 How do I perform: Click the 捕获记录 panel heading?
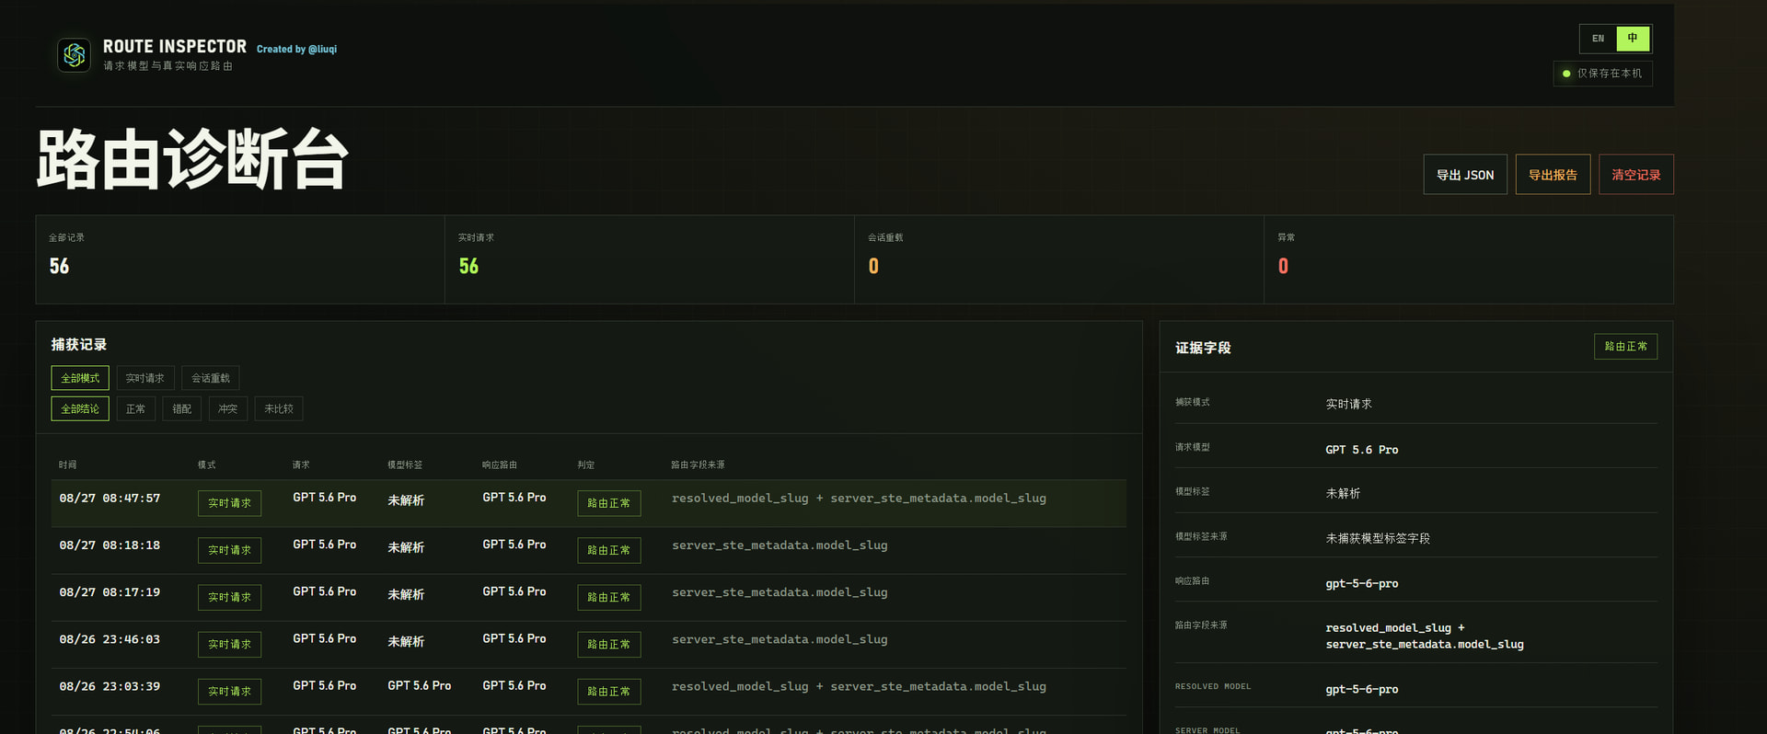(x=79, y=344)
